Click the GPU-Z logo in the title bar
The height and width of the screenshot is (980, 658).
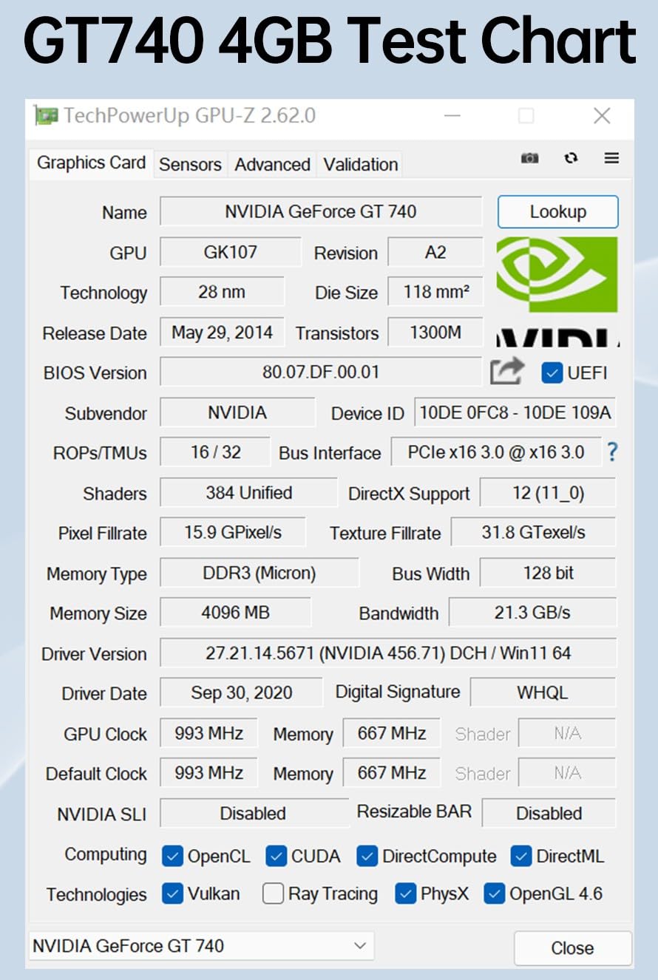click(x=47, y=115)
